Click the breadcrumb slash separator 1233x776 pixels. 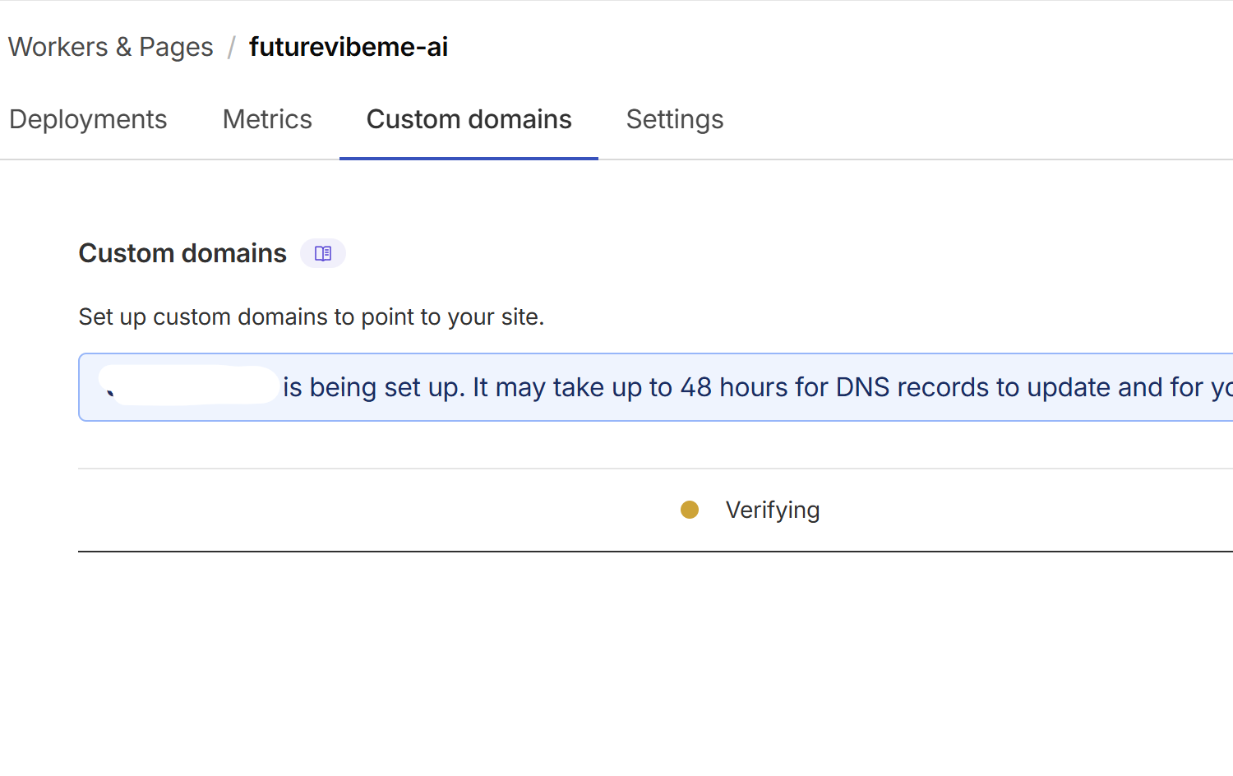[231, 48]
